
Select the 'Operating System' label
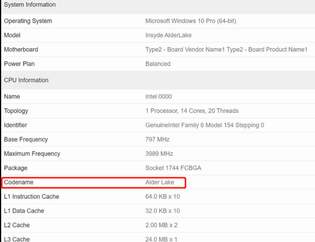click(x=28, y=21)
